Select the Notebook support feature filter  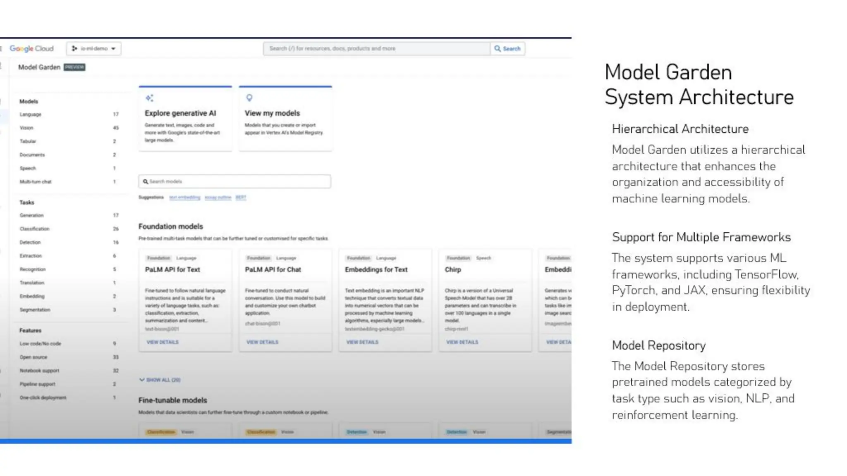(x=69, y=371)
